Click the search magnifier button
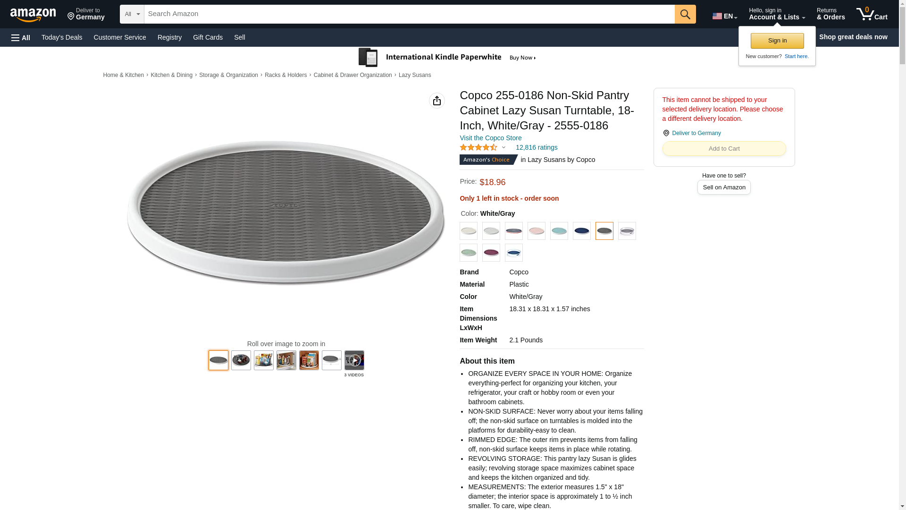The image size is (906, 510). pyautogui.click(x=685, y=14)
